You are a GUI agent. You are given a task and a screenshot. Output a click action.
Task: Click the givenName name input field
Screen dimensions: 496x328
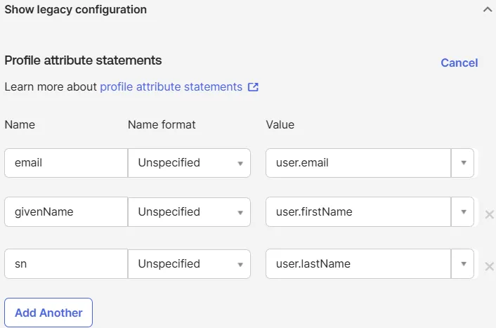66,212
